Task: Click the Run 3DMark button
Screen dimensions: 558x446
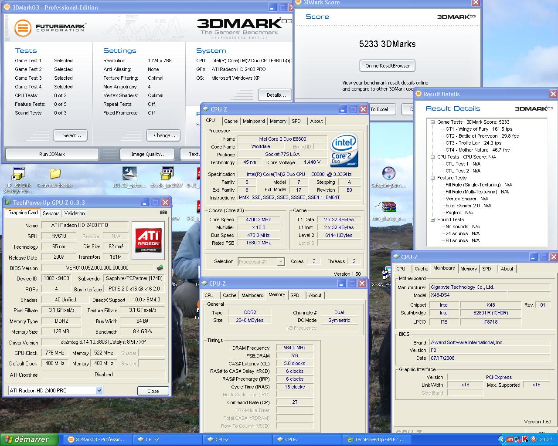Action: click(x=52, y=154)
